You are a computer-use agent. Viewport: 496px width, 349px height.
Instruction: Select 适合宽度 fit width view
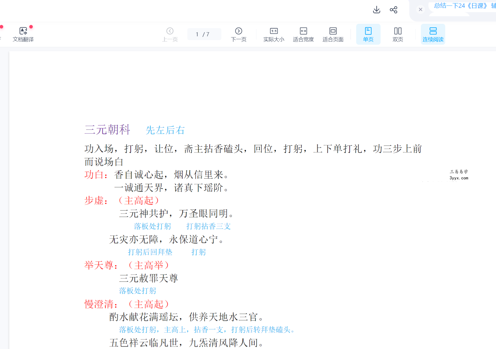click(303, 34)
